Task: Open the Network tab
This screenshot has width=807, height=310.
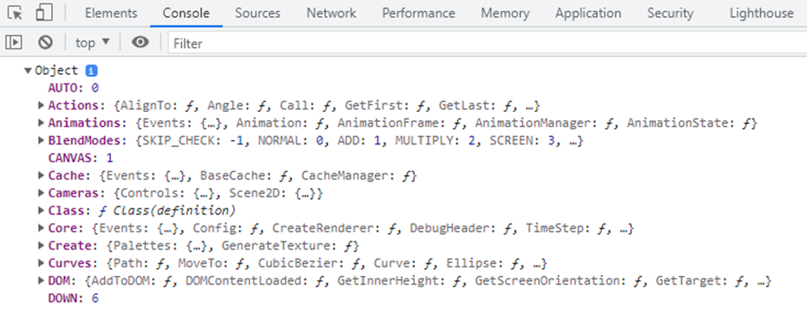Action: [331, 14]
